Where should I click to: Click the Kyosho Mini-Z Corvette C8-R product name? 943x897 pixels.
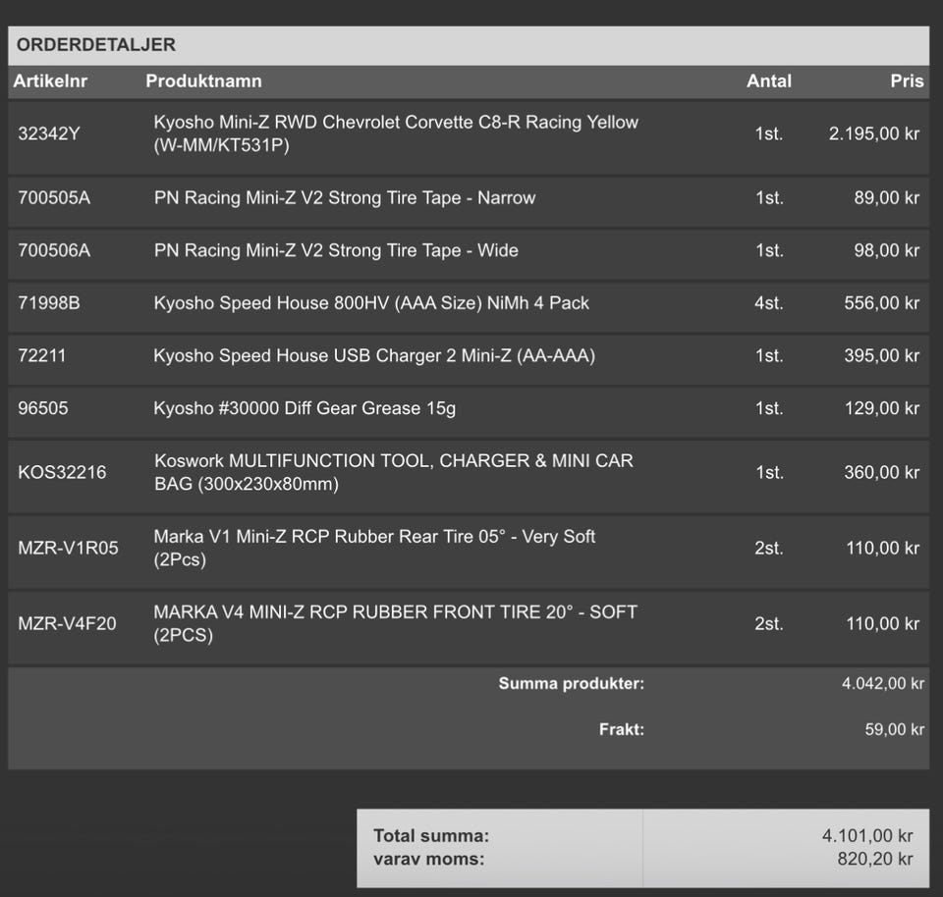pyautogui.click(x=395, y=134)
